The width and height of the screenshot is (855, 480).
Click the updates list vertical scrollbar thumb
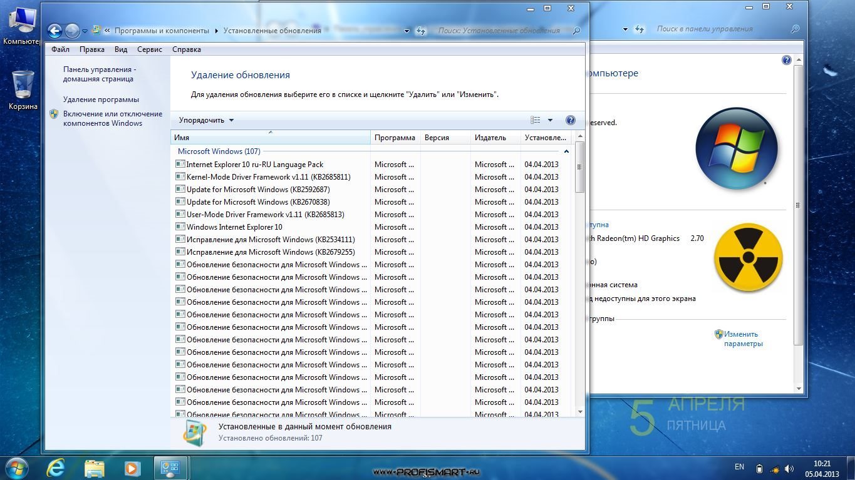(580, 166)
